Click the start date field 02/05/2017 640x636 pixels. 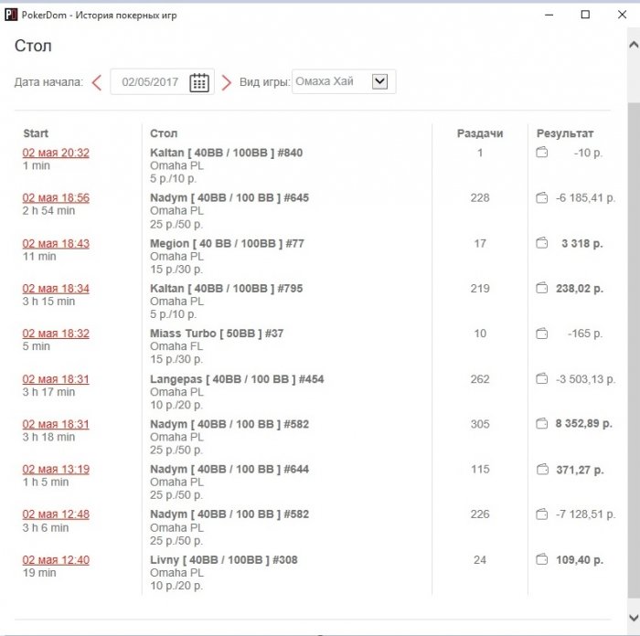point(150,82)
